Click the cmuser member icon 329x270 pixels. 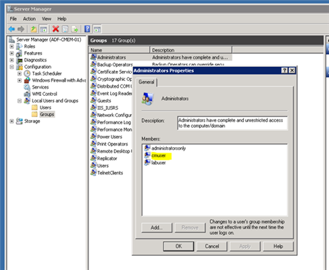pyautogui.click(x=147, y=155)
